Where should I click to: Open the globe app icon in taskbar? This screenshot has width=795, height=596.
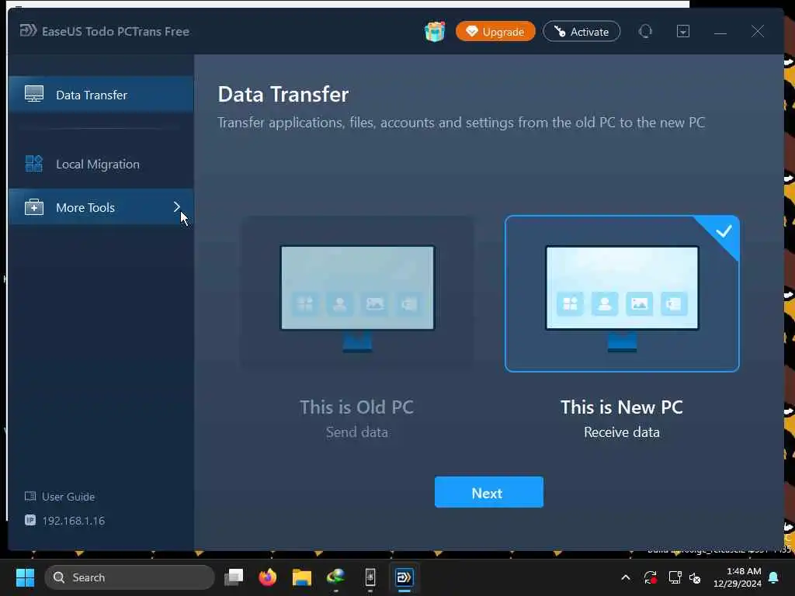click(x=335, y=577)
